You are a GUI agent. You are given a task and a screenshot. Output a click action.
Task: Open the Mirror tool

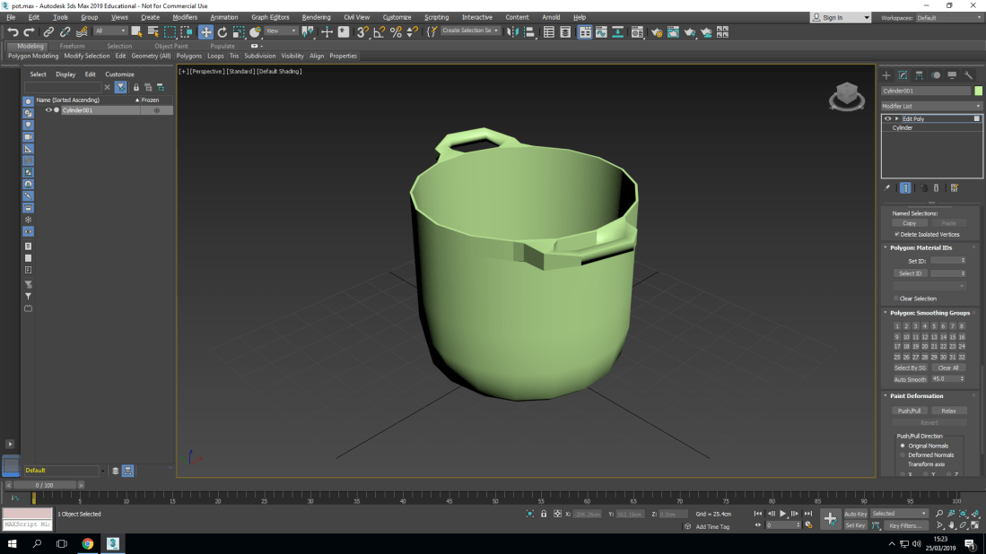click(512, 31)
